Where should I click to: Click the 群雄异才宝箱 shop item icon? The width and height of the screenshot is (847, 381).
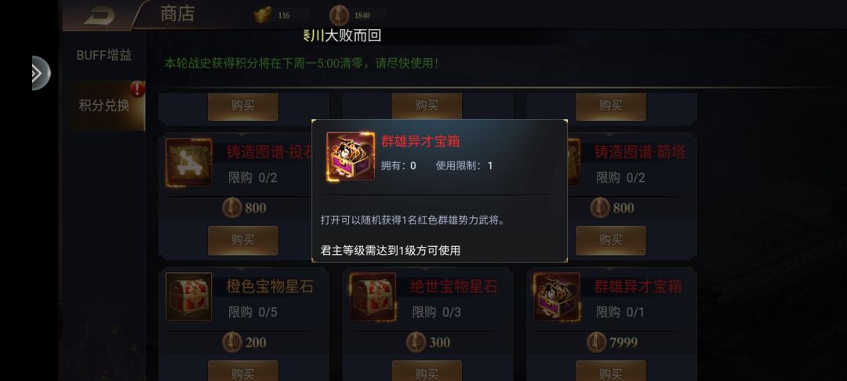(x=556, y=297)
